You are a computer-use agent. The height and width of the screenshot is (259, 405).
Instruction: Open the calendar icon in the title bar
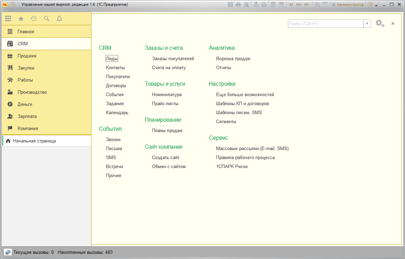(282, 4)
